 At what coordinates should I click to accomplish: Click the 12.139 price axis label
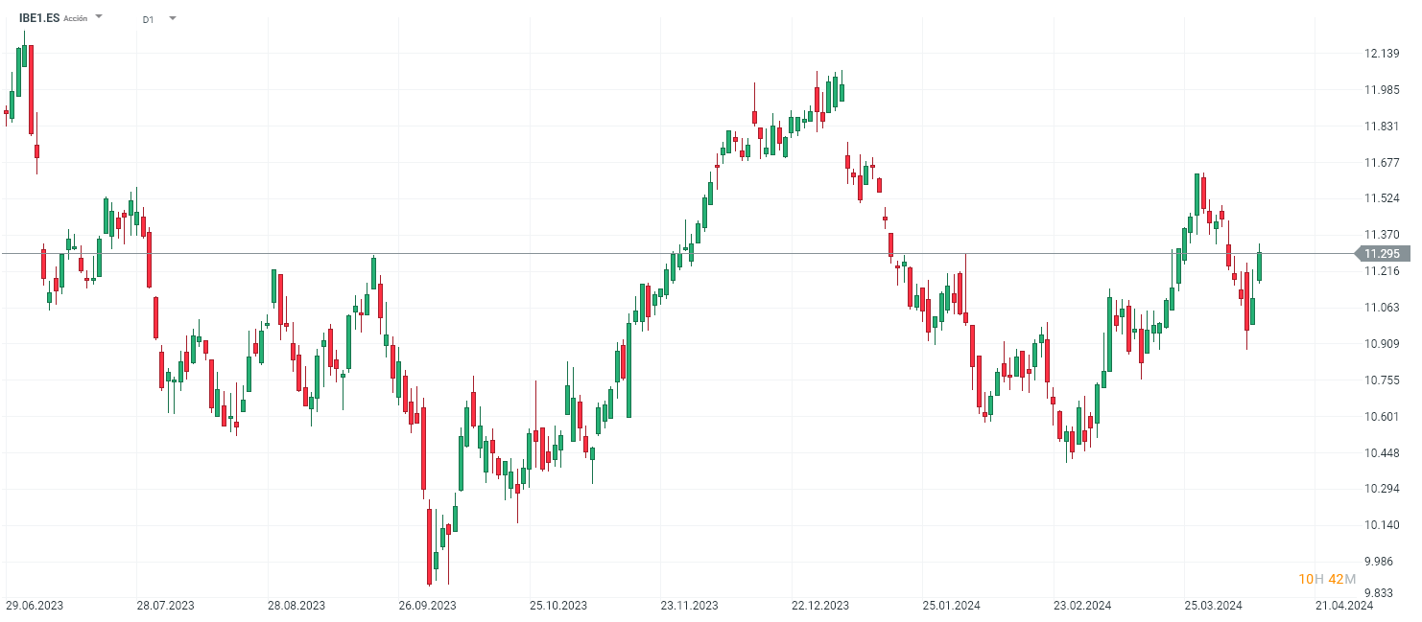click(1381, 54)
